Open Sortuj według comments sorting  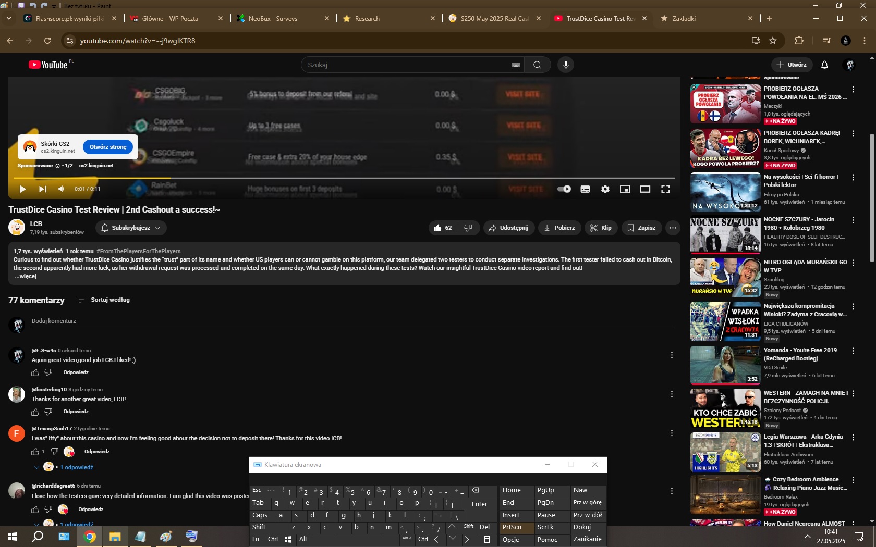[104, 300]
